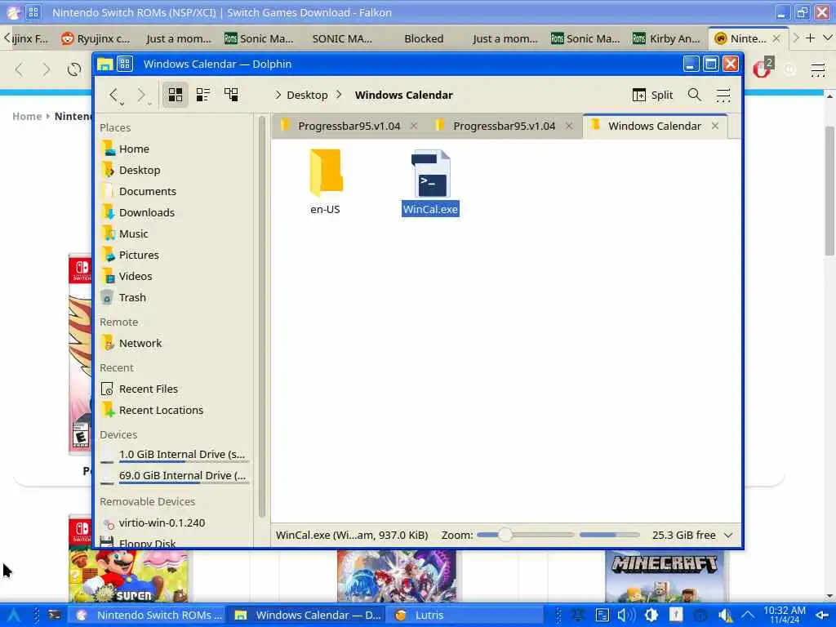Click the Split view button
The height and width of the screenshot is (627, 836).
tap(652, 95)
